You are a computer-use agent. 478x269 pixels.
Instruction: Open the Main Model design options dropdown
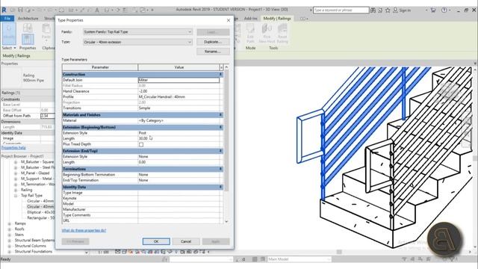click(299, 259)
